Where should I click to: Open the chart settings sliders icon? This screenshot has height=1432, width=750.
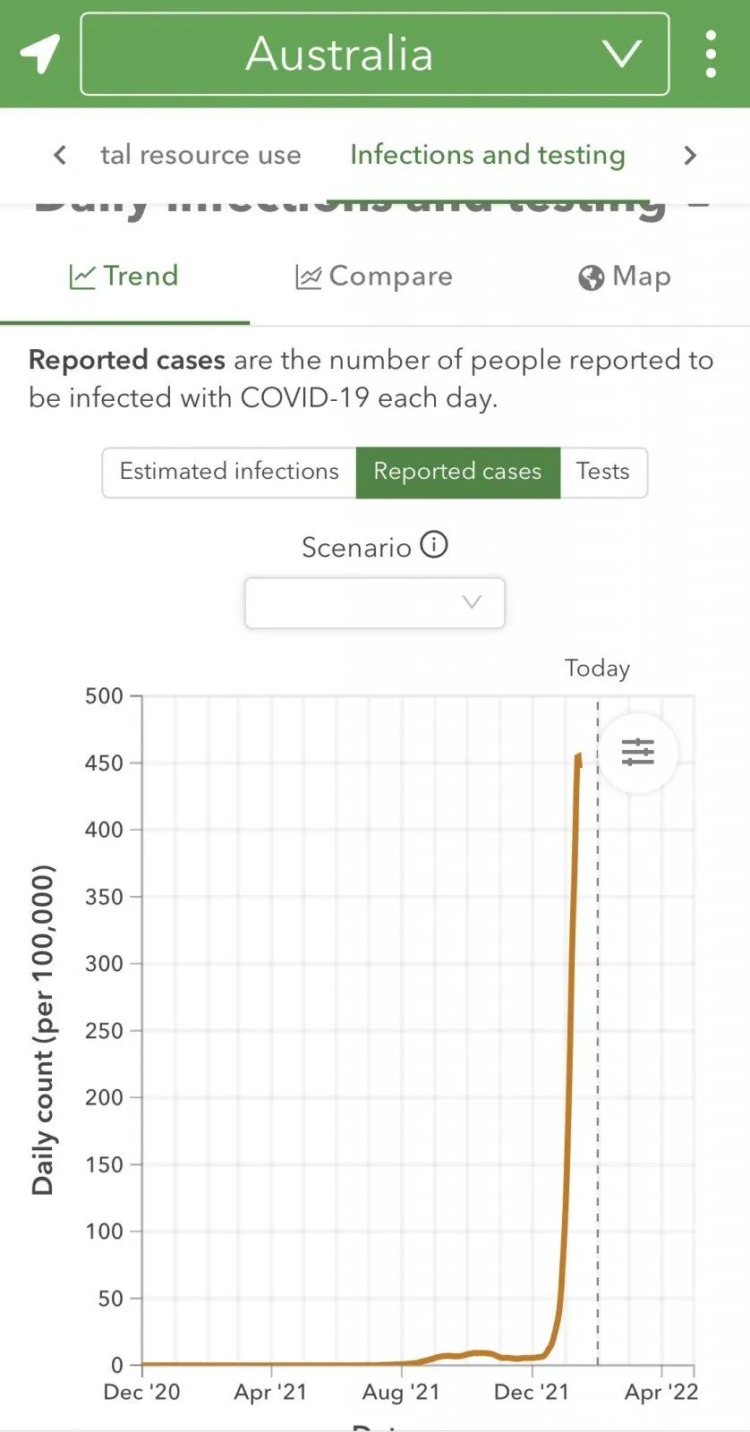click(638, 752)
